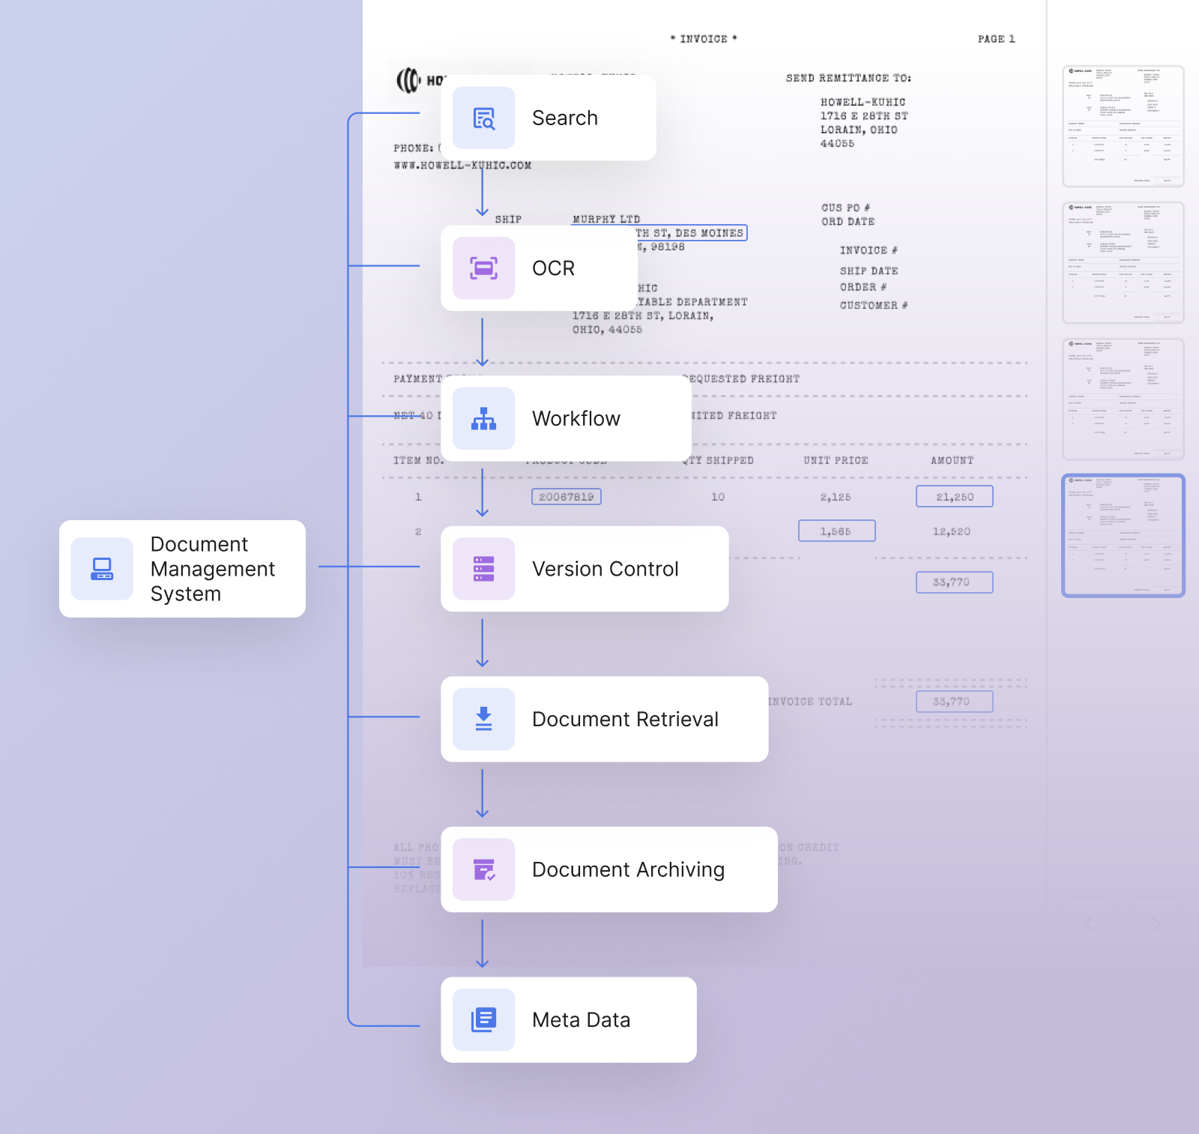The height and width of the screenshot is (1134, 1199).
Task: Click the Document Management System computer icon
Action: click(102, 569)
